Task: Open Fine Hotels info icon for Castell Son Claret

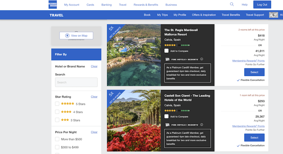Action: coord(201,125)
